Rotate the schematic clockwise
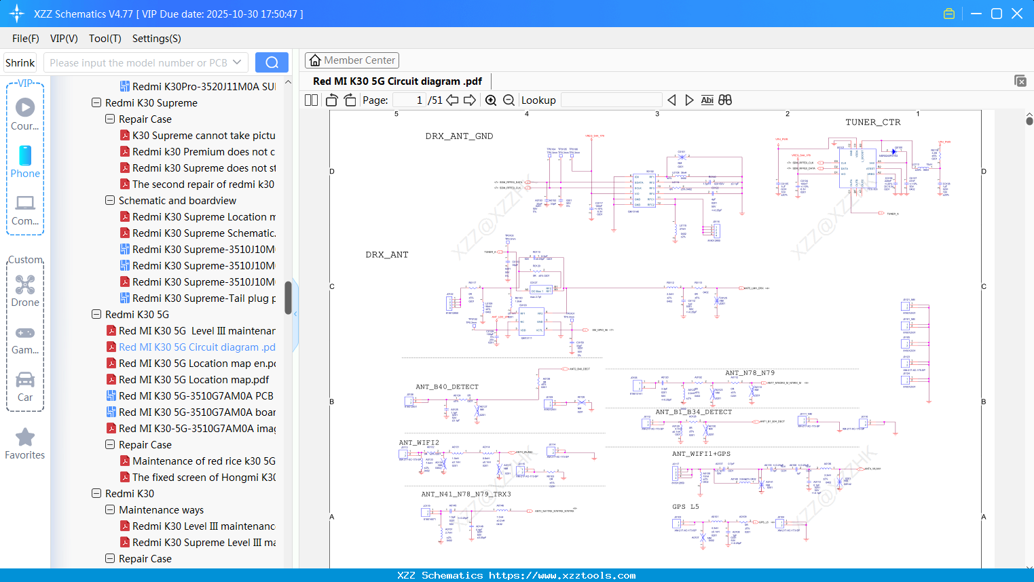This screenshot has height=582, width=1034. [349, 100]
